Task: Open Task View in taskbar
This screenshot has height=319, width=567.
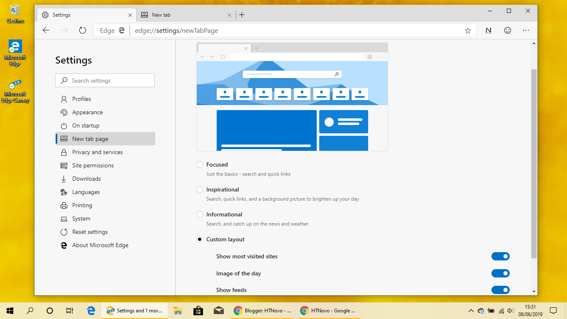Action: [x=70, y=311]
